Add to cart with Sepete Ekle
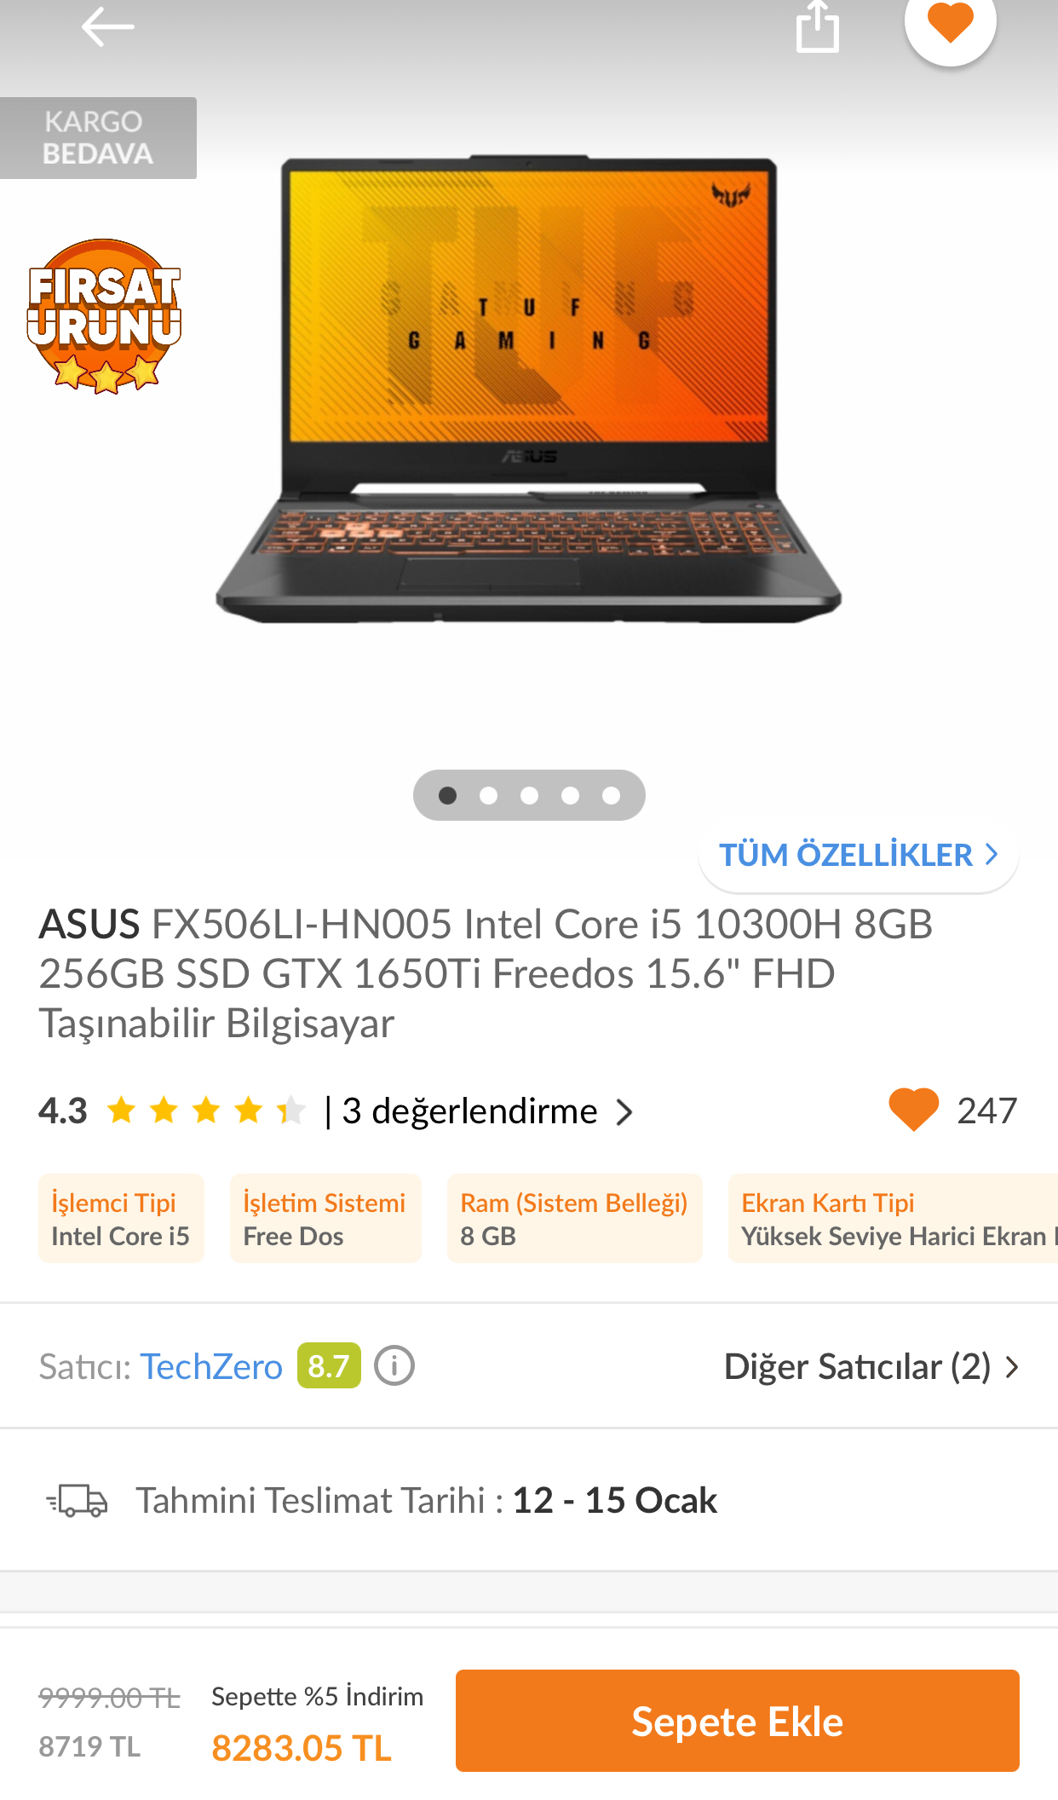1058x1800 pixels. [x=738, y=1721]
